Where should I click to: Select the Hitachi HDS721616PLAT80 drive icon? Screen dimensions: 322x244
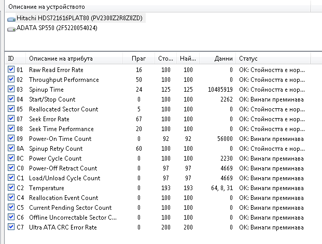11,19
